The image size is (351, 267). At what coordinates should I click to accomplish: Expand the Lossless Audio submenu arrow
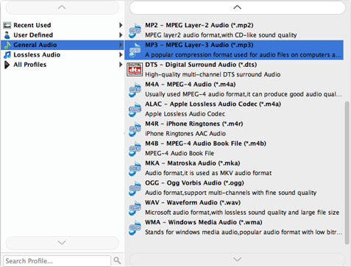coord(121,54)
